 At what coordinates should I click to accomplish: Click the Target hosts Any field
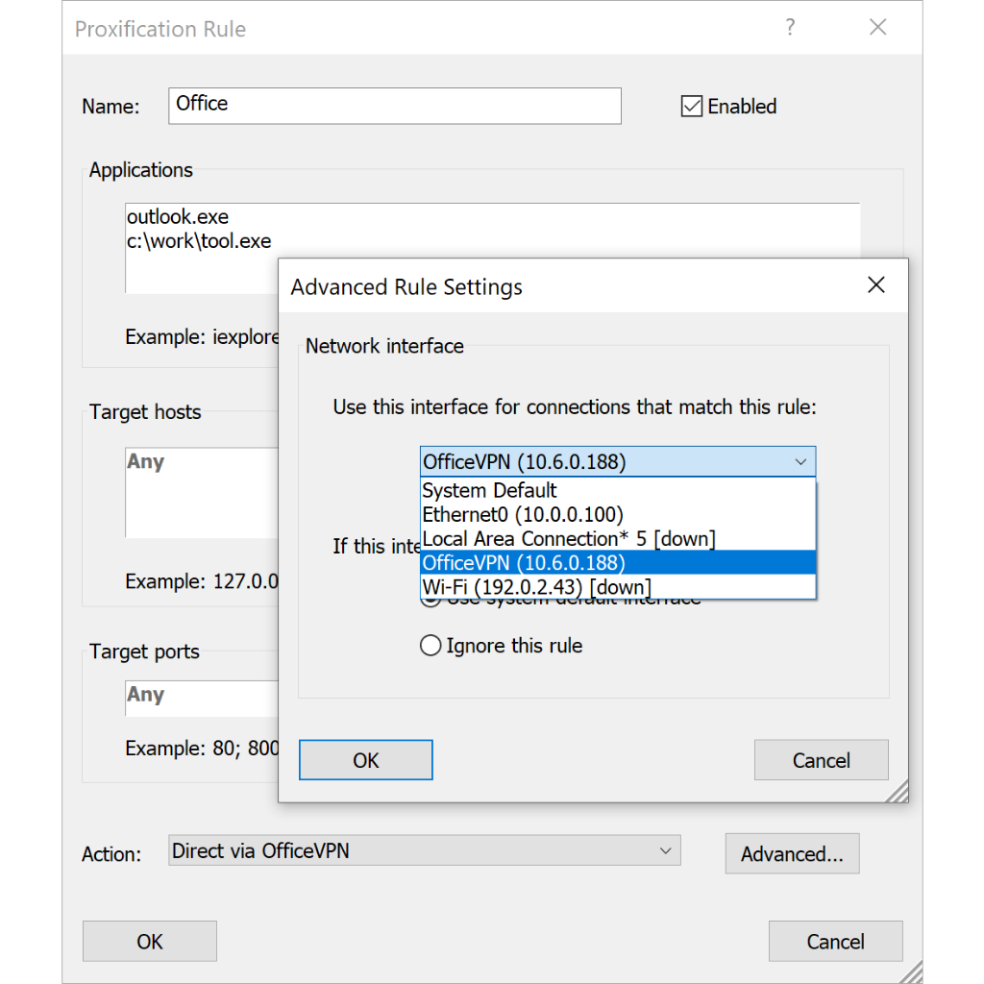202,492
